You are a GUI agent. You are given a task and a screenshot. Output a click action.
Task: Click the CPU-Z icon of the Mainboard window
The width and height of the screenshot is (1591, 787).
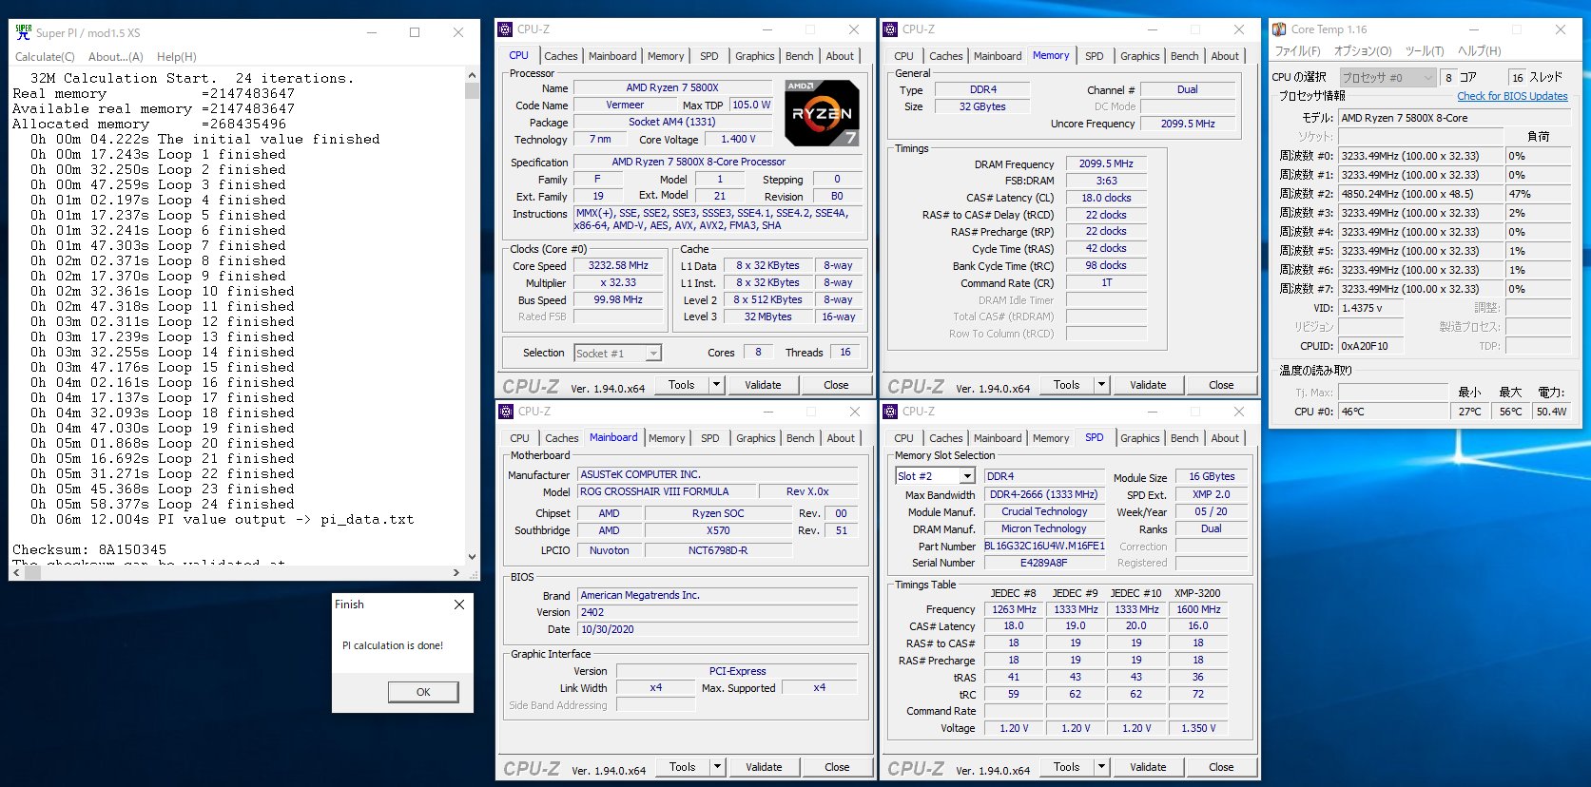[x=506, y=412]
